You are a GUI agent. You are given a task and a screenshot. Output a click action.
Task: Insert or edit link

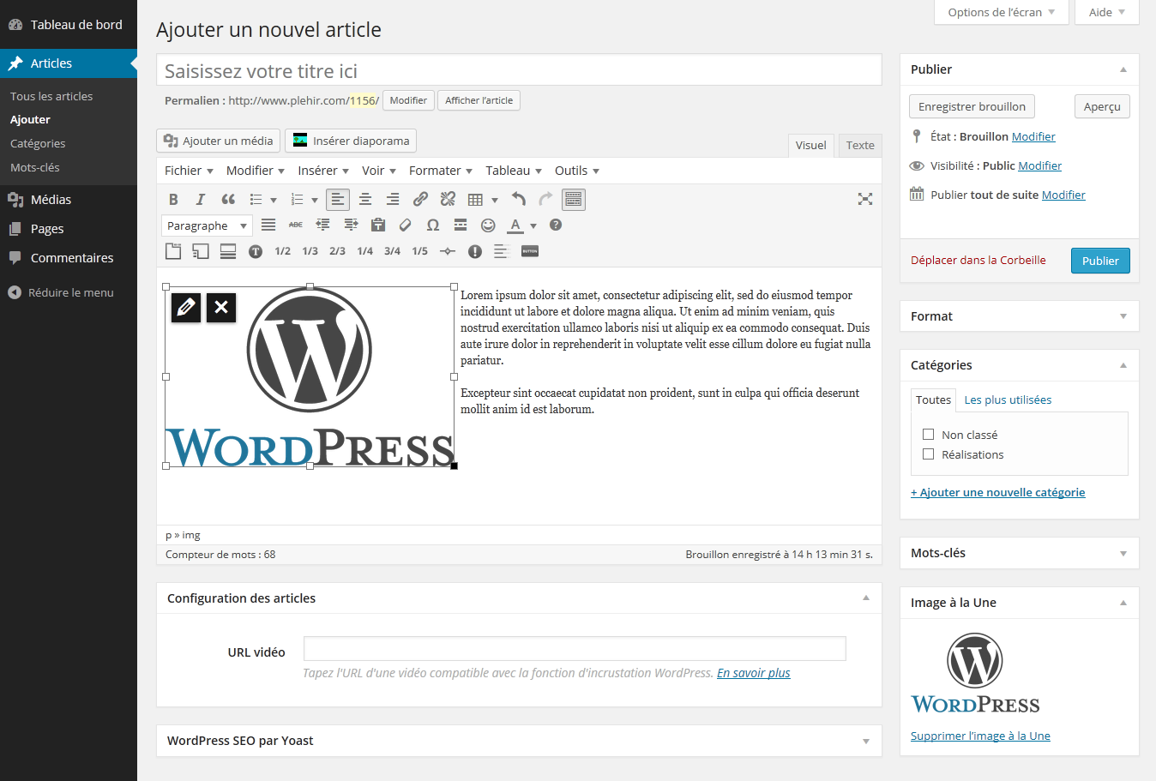(420, 200)
